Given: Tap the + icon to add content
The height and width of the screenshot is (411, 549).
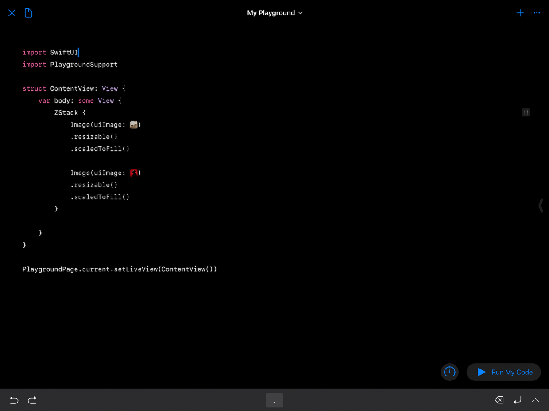Looking at the screenshot, I should click(520, 12).
